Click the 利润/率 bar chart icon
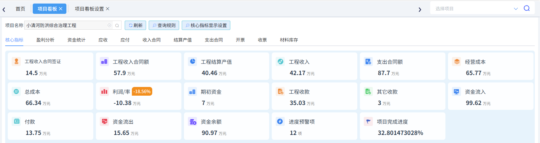Image resolution: width=540 pixels, height=143 pixels. tap(104, 91)
